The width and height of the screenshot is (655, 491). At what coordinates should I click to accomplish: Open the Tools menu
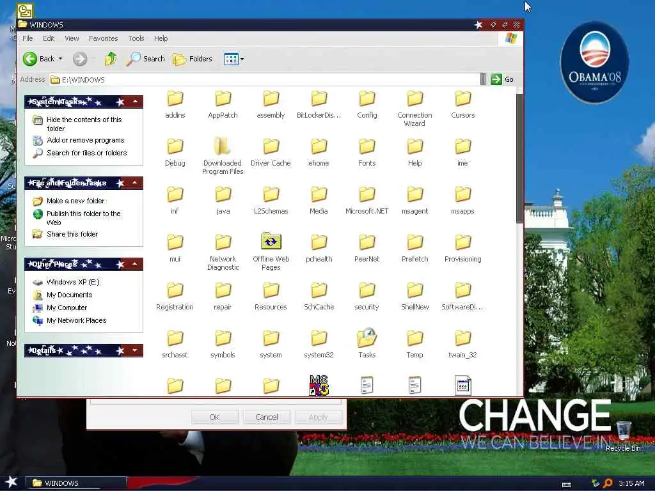point(136,38)
